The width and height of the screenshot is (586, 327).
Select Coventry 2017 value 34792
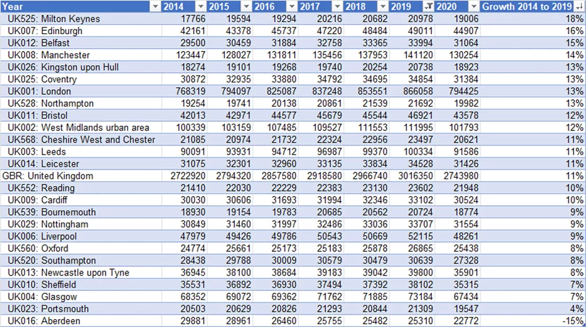(330, 79)
